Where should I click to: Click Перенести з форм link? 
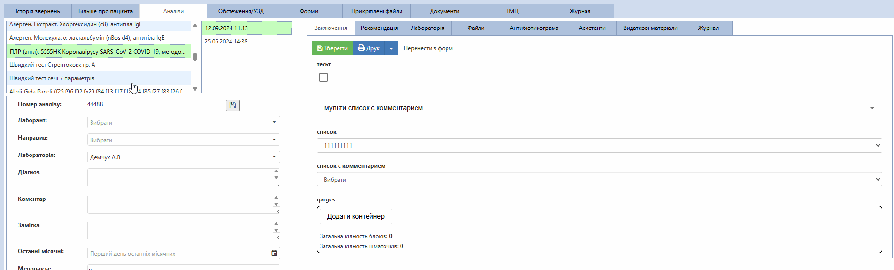[x=428, y=48]
